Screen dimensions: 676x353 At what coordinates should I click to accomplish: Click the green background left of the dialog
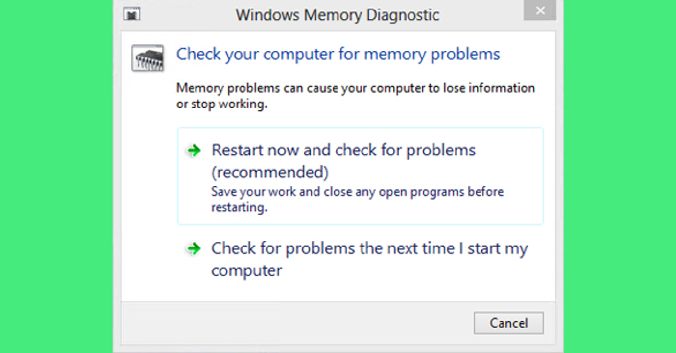click(x=56, y=176)
